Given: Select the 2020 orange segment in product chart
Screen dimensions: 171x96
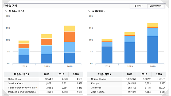Looking at the screenshot, I should tap(69, 37).
